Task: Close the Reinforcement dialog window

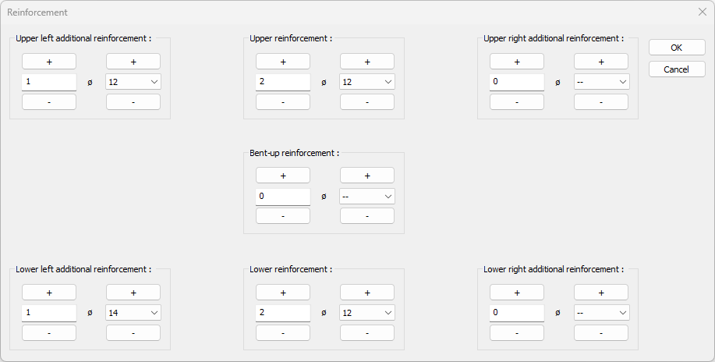Action: pos(702,12)
